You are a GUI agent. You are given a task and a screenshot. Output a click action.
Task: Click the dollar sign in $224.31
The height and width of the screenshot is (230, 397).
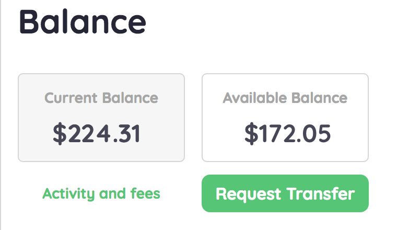click(x=60, y=133)
